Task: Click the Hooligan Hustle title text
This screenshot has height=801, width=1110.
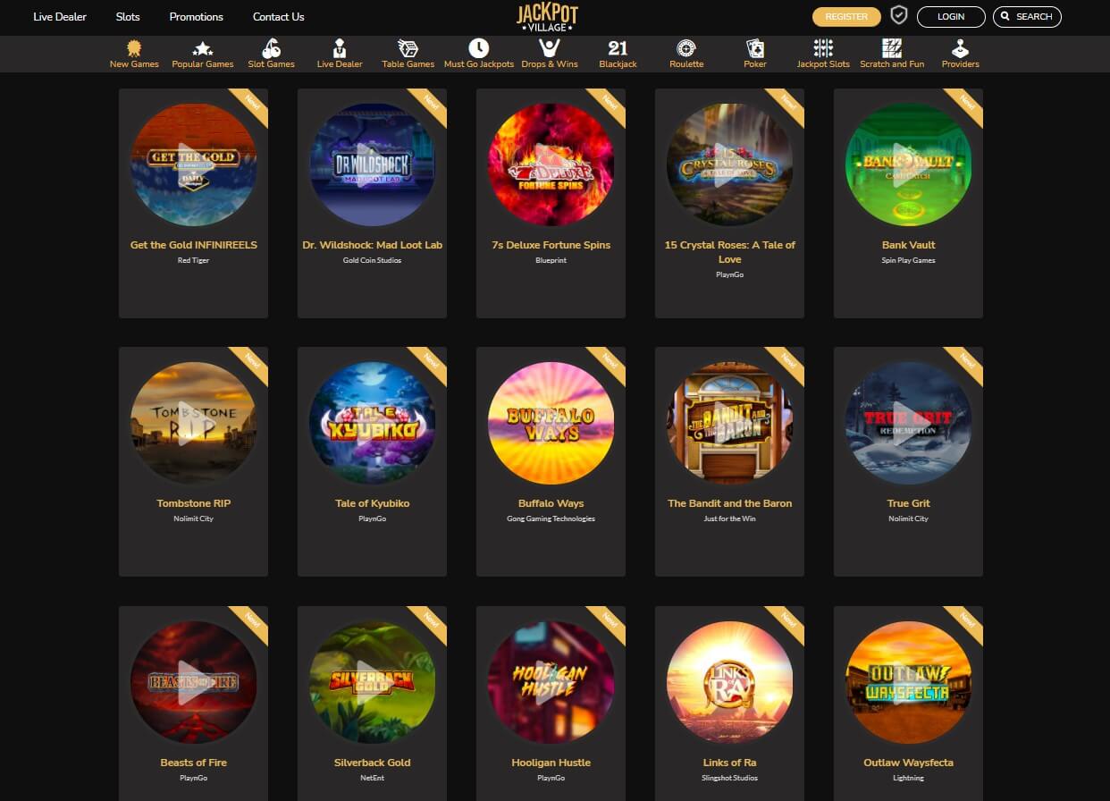Action: pyautogui.click(x=551, y=763)
